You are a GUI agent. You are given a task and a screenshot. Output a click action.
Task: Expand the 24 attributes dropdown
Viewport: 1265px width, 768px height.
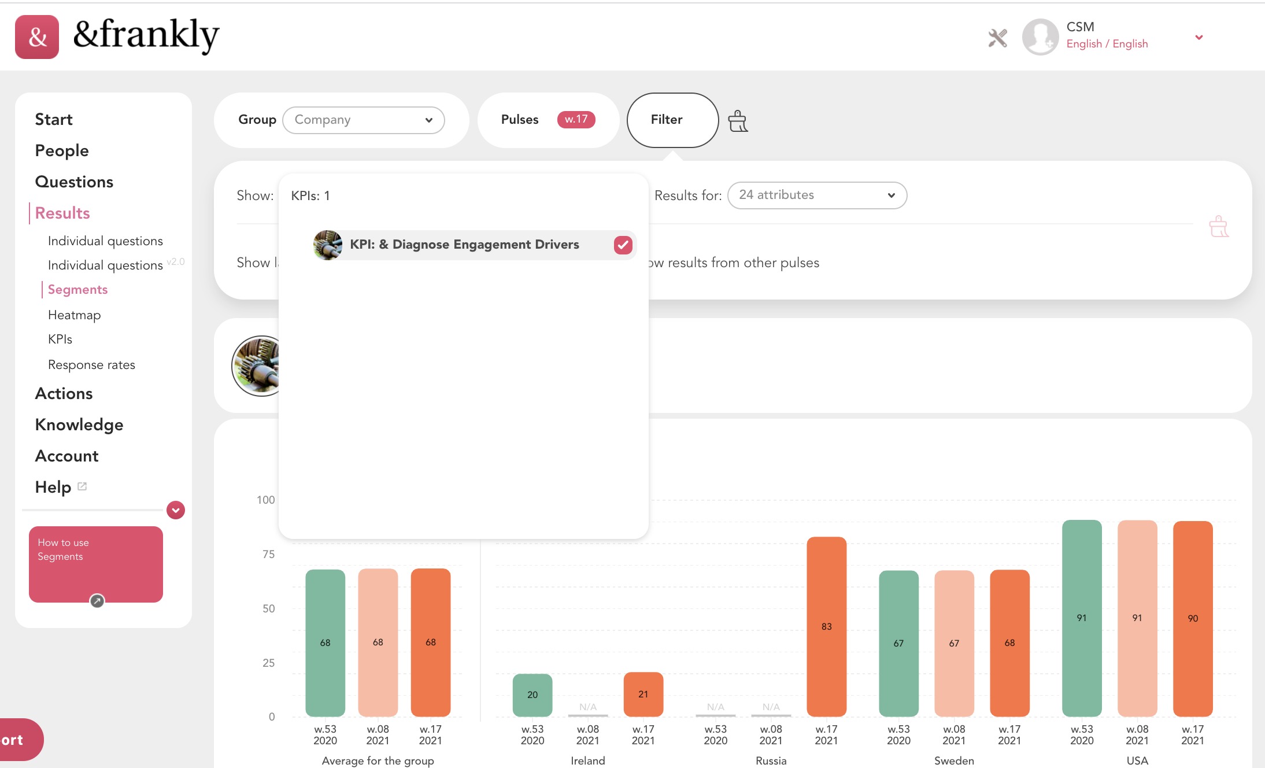pos(816,195)
